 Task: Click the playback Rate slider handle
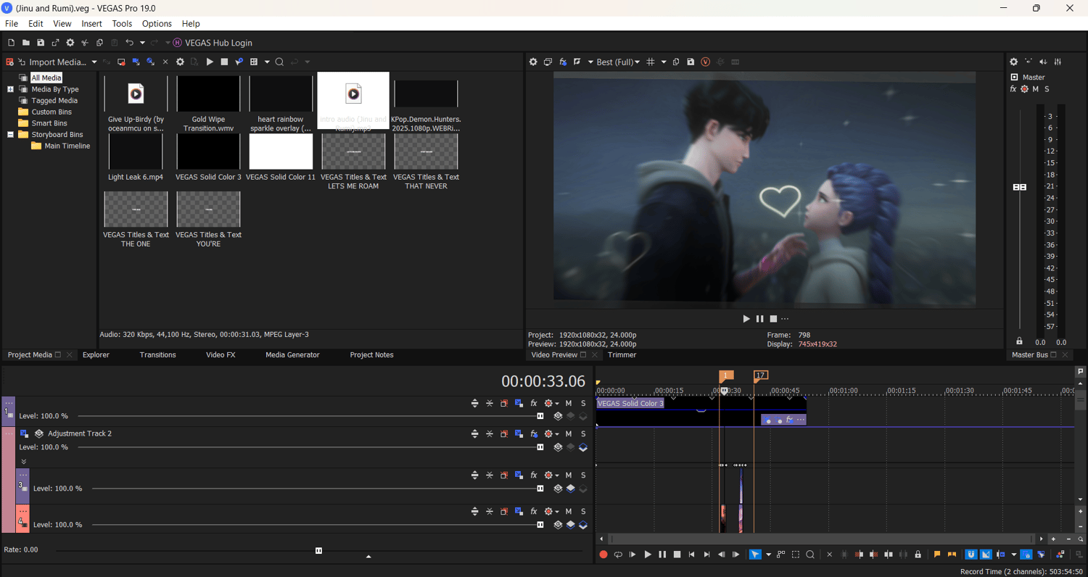pyautogui.click(x=318, y=550)
